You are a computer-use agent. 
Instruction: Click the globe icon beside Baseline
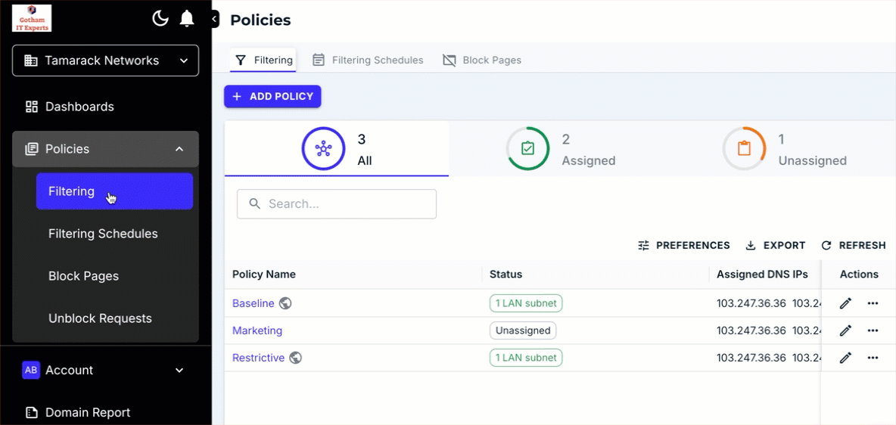point(285,303)
